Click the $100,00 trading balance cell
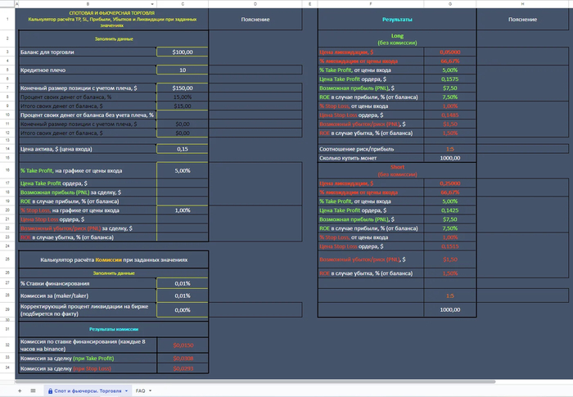 (183, 52)
